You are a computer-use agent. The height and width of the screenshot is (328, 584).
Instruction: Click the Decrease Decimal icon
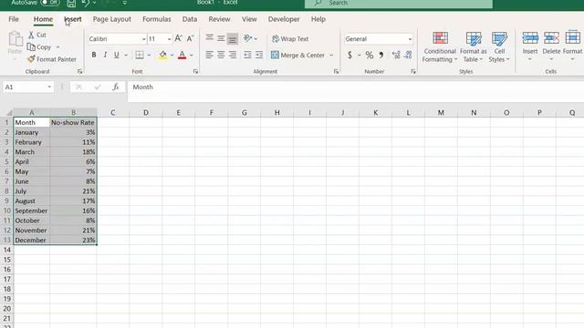(x=408, y=55)
